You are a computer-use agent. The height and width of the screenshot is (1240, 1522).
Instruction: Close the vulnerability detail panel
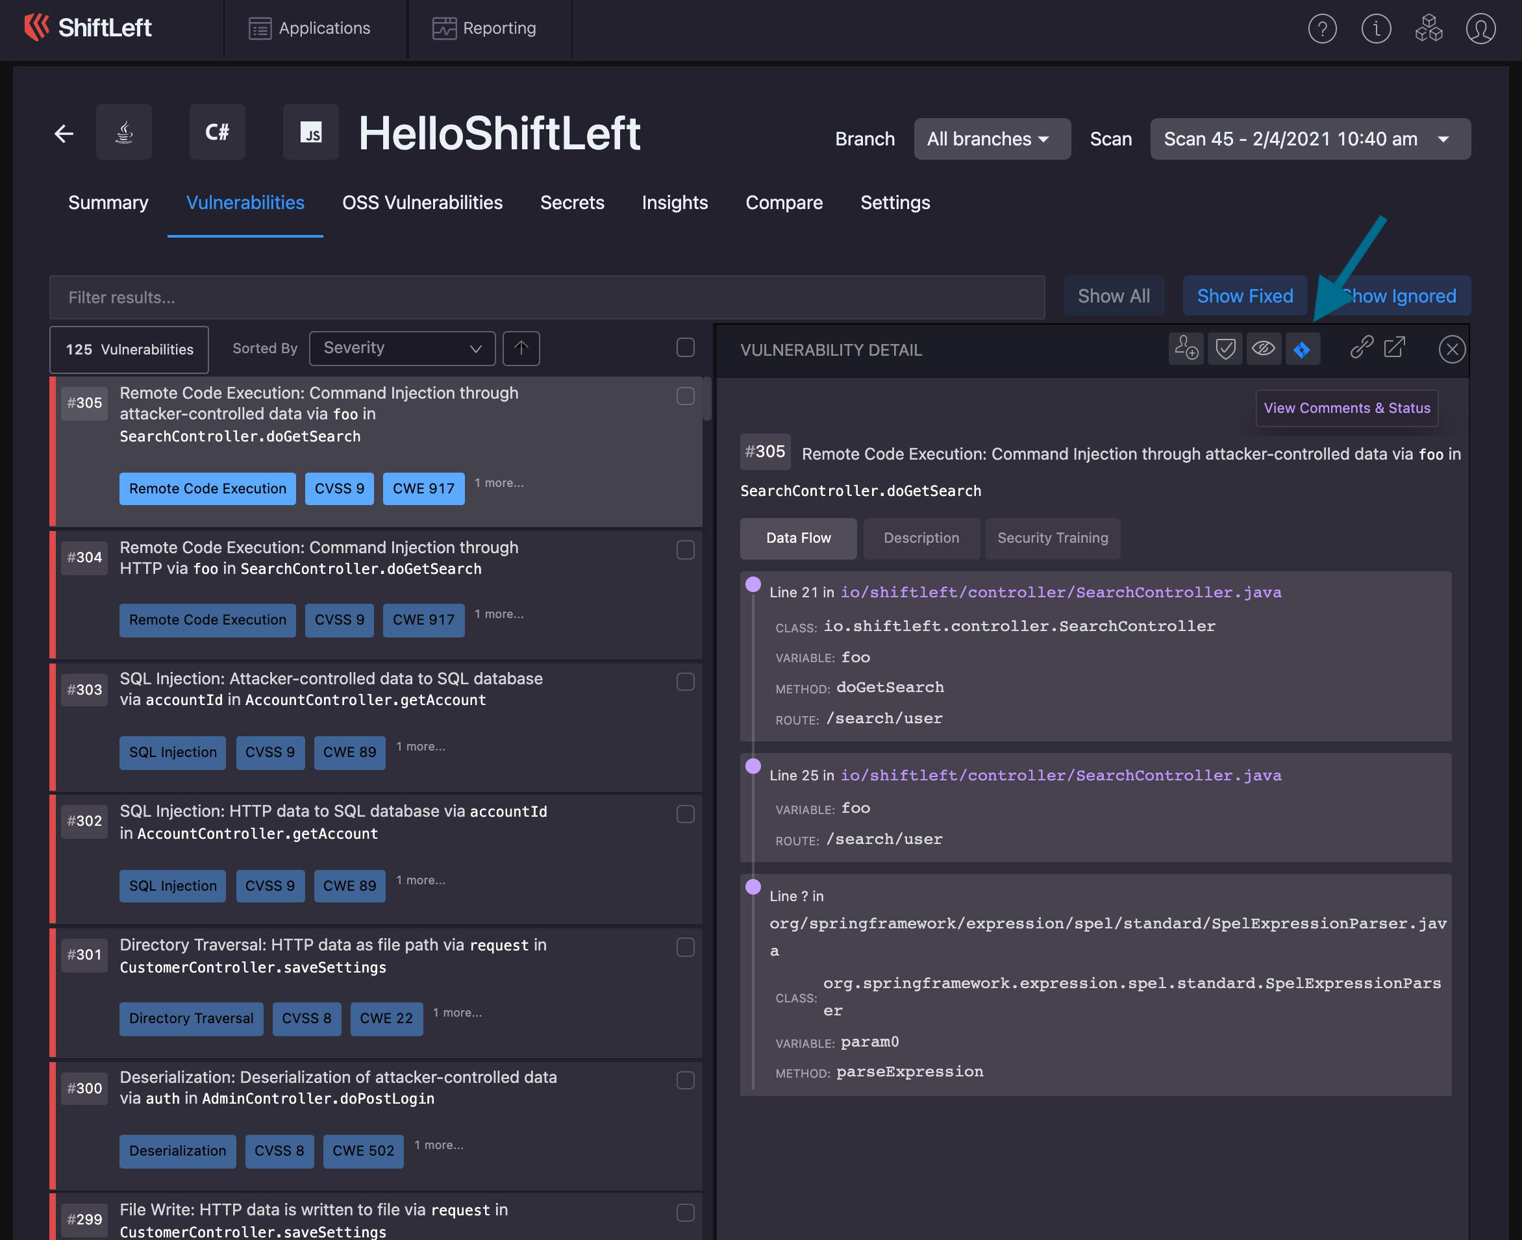[1452, 349]
